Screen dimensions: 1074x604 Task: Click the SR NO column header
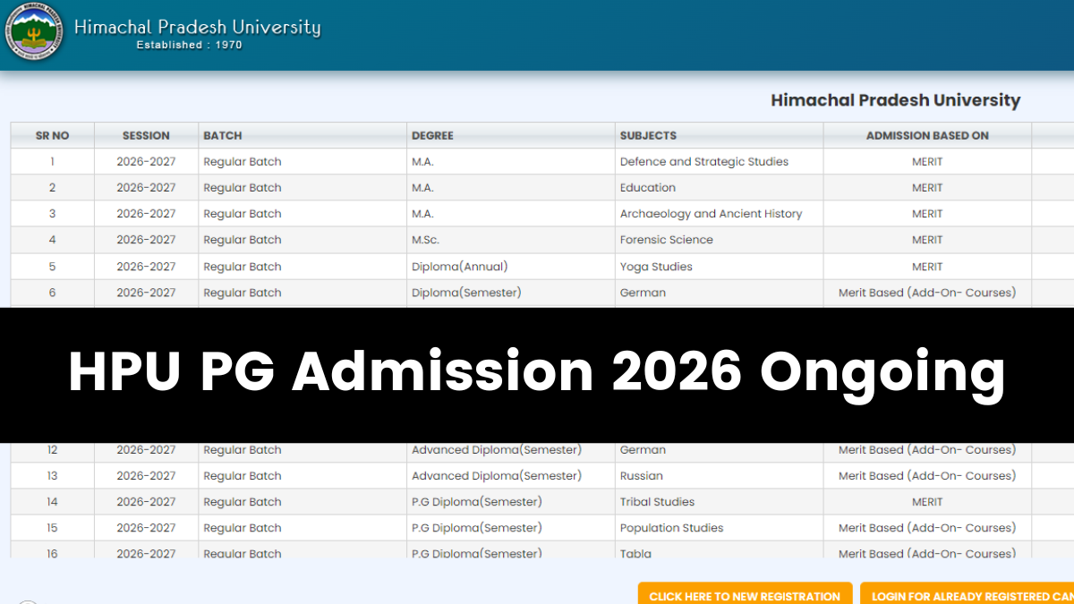click(x=52, y=136)
